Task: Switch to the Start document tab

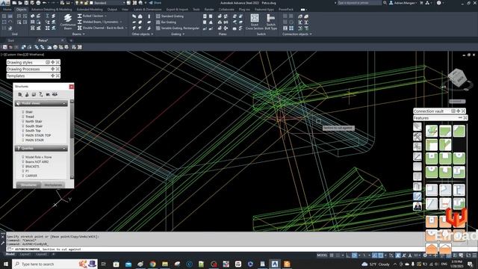Action: (11, 40)
